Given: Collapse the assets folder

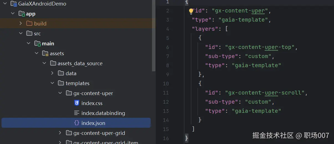Looking at the screenshot, I should click(x=37, y=53).
